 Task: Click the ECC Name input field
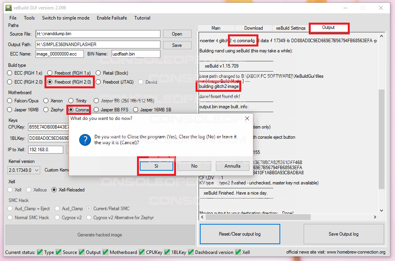coord(59,54)
